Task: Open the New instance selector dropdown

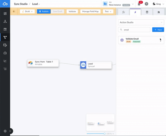Action: [x=133, y=4]
